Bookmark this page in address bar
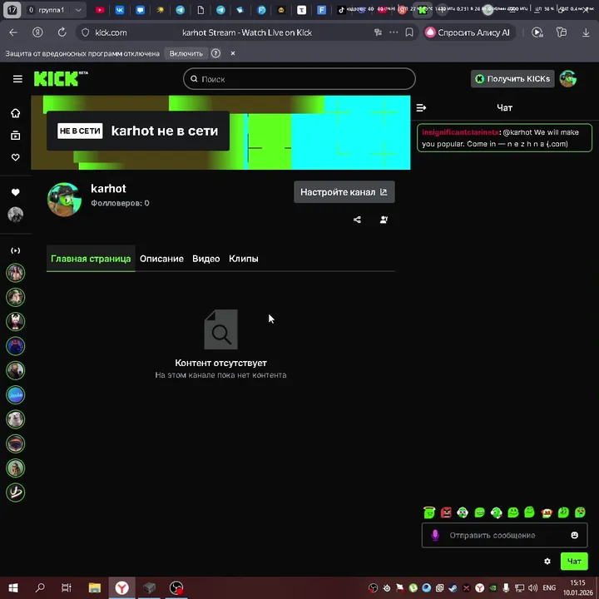Image resolution: width=599 pixels, height=599 pixels. (x=409, y=32)
